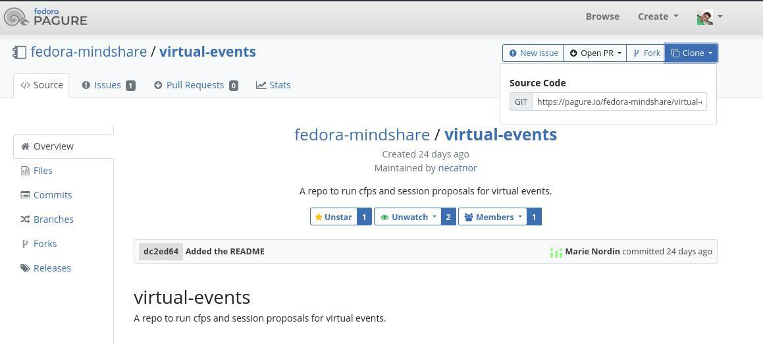Select Overview in the sidebar

[x=63, y=146]
